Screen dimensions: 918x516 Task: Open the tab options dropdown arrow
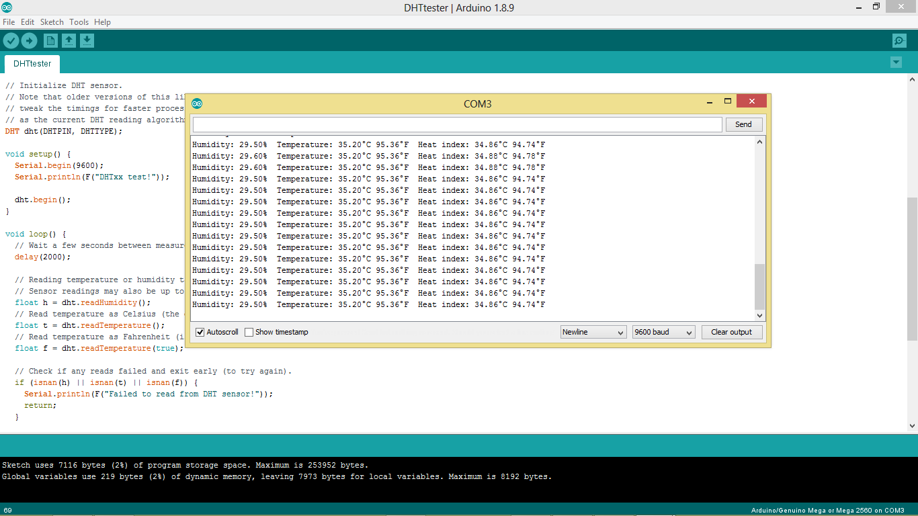[896, 62]
